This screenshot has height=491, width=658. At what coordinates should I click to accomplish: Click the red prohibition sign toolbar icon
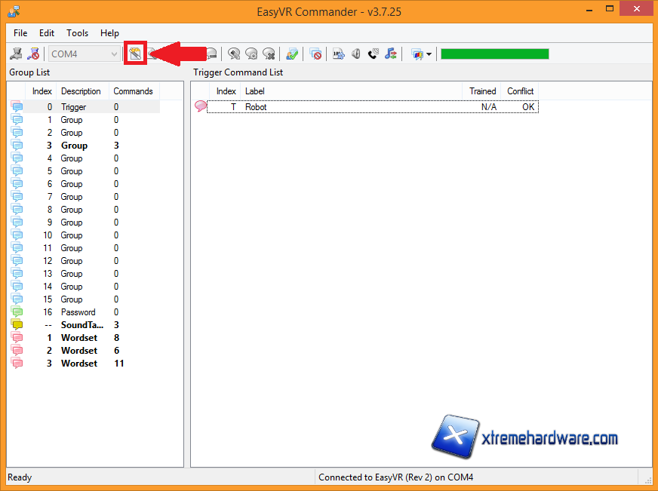tap(316, 54)
